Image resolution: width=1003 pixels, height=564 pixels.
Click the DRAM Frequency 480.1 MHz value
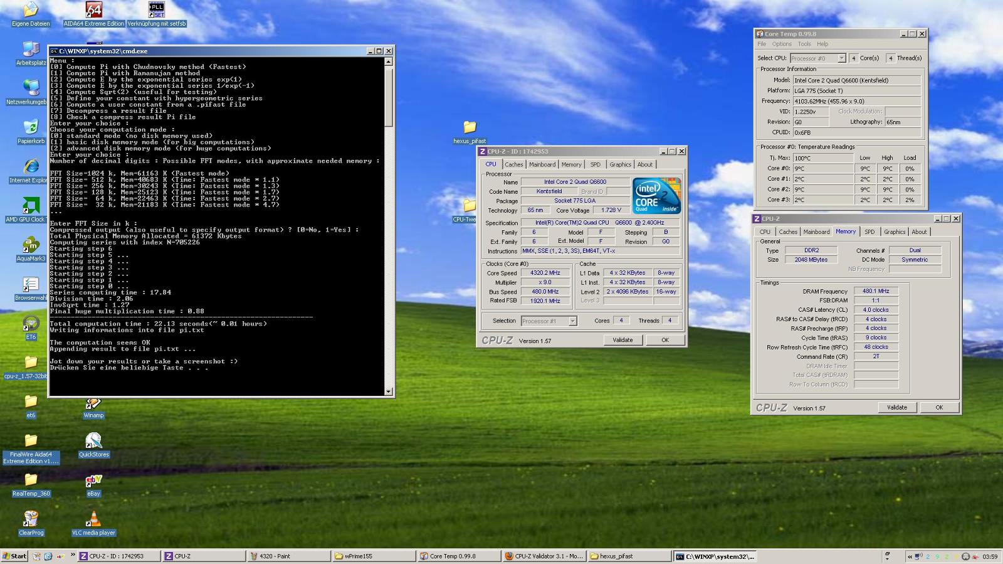pyautogui.click(x=876, y=291)
